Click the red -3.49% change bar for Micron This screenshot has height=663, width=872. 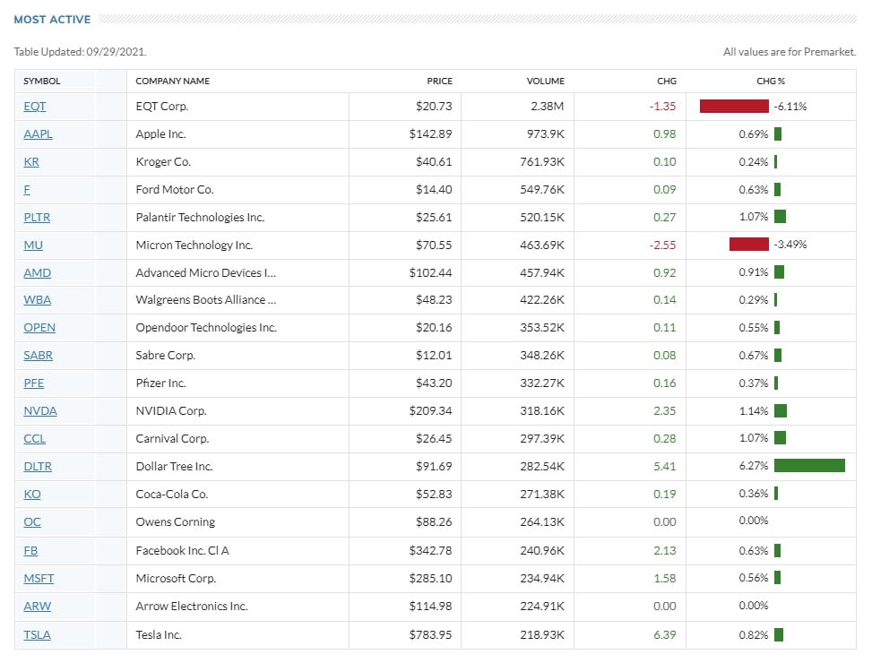point(749,245)
